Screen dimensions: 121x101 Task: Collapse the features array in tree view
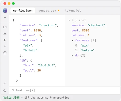[72, 41]
